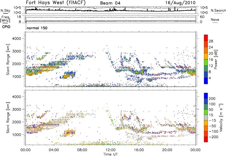Viewport: 226px width, 156px height.
Task: Click the 'Beam 04' label
Action: (110, 3)
